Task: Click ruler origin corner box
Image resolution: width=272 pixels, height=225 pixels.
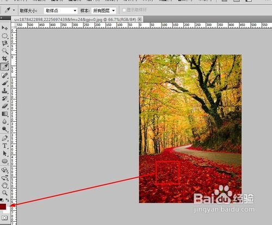Action: pos(14,25)
